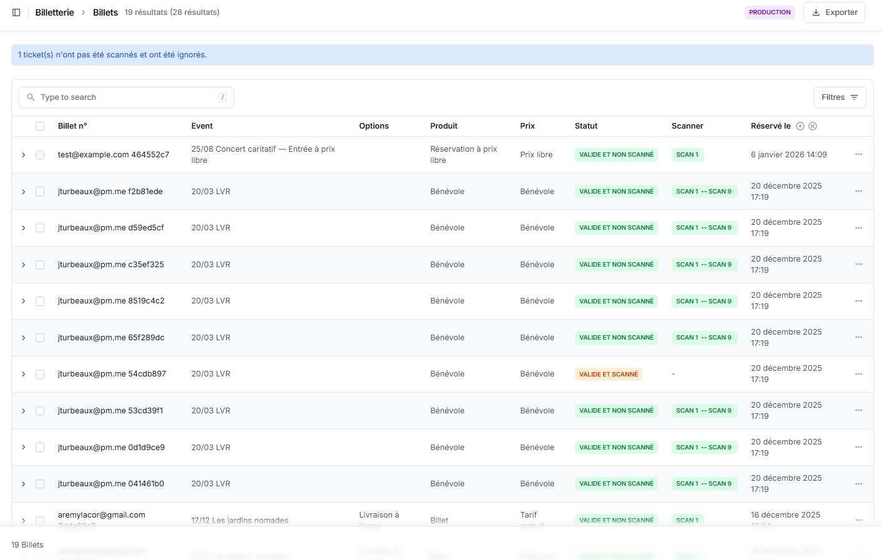Screen dimensions: 882x560
Task: Open row actions for ticket 8519c4c2
Action: (858, 301)
